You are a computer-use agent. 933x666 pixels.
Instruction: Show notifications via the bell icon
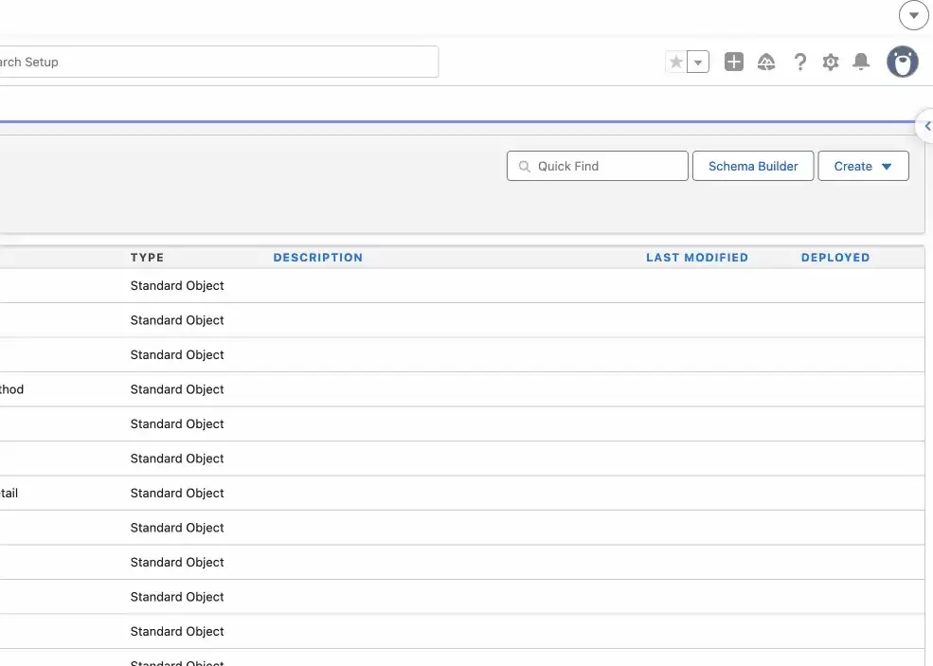click(861, 63)
